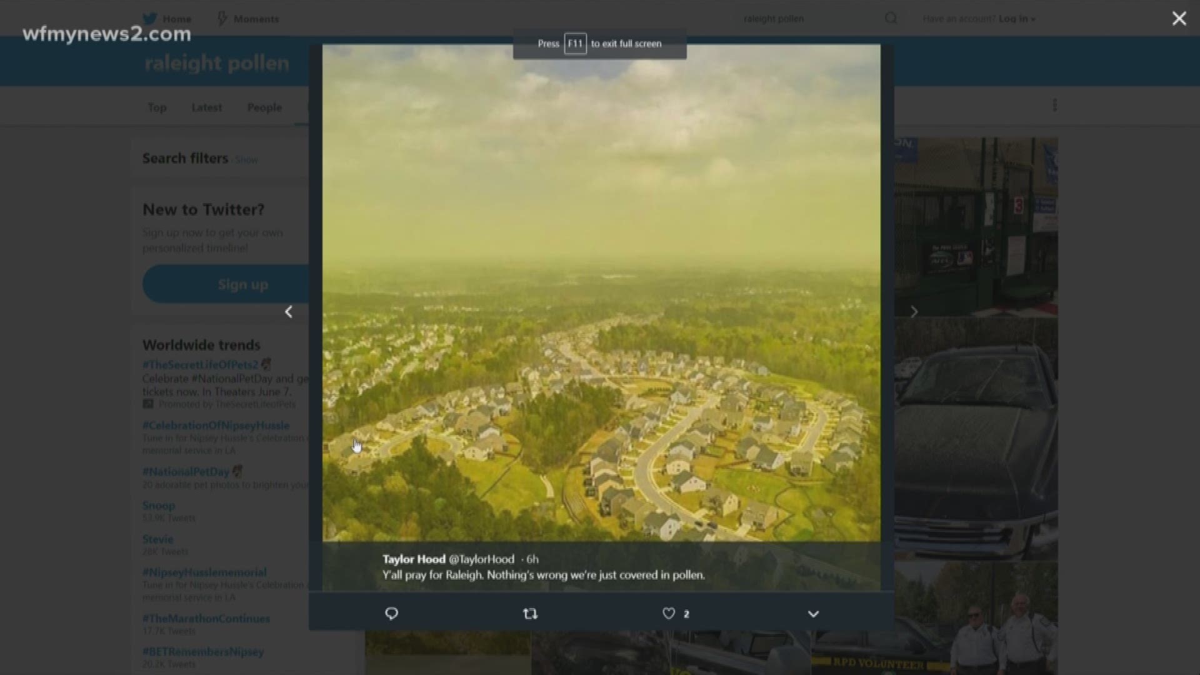Viewport: 1200px width, 675px height.
Task: Click the search magnifier icon
Action: pyautogui.click(x=891, y=18)
